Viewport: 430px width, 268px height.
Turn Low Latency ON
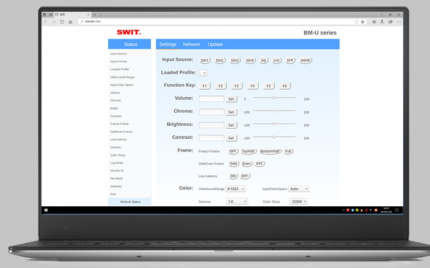tap(233, 176)
